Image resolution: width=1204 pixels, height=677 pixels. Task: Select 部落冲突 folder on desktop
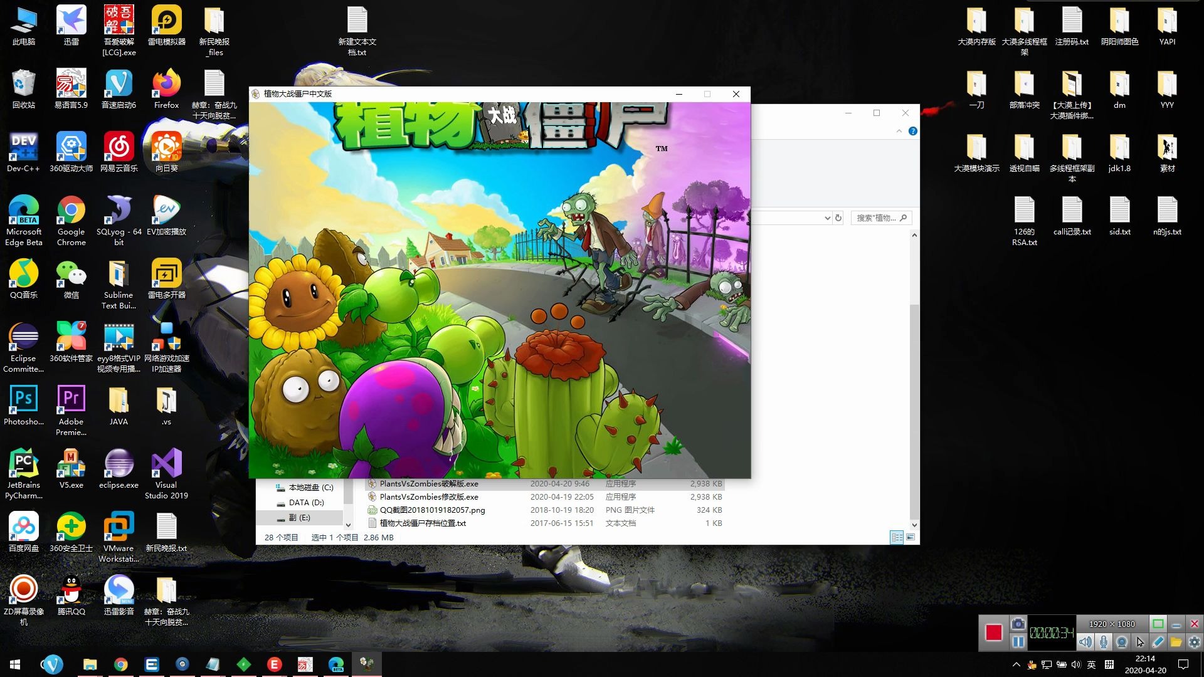tap(1025, 89)
